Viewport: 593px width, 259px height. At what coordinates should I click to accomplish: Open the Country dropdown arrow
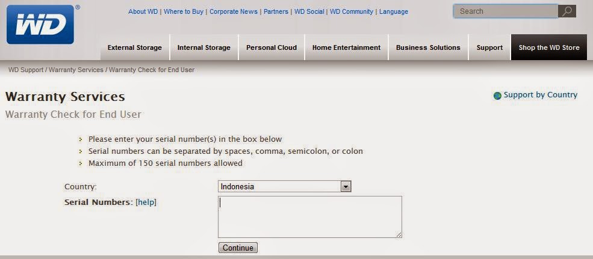(x=346, y=186)
